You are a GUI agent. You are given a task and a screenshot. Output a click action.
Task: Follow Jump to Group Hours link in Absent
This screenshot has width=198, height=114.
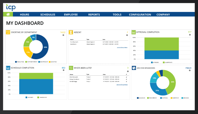(122, 48)
